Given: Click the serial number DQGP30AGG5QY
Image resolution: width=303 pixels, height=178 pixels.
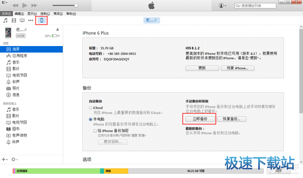Looking at the screenshot, I should click(116, 59).
